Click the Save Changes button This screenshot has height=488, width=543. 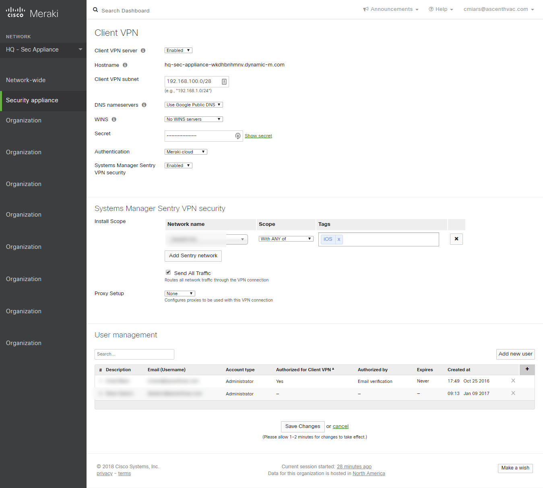(x=302, y=426)
